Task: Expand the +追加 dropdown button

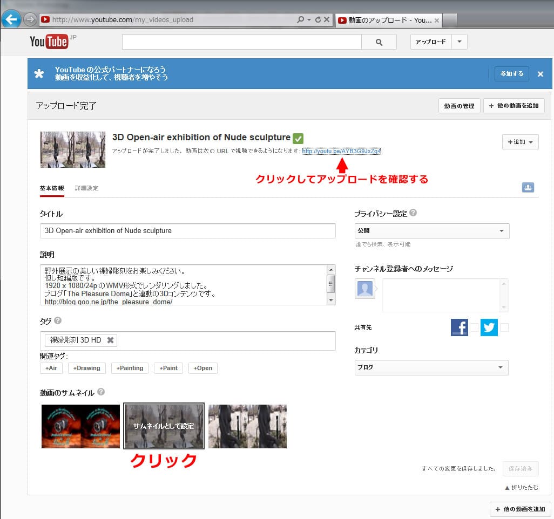Action: (520, 142)
